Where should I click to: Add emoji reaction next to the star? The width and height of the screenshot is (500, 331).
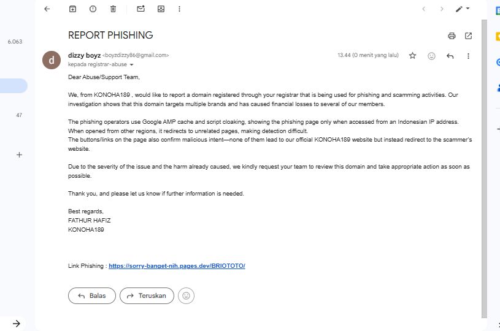pos(431,56)
